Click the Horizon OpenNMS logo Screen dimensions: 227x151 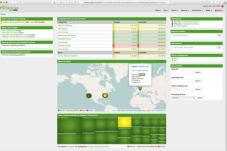(9, 9)
